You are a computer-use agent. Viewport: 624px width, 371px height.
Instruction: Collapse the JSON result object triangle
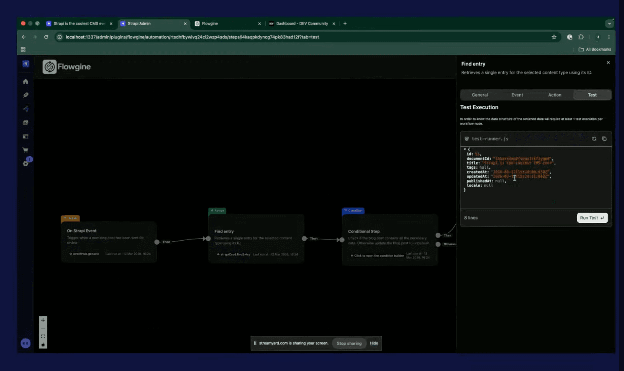[465, 149]
